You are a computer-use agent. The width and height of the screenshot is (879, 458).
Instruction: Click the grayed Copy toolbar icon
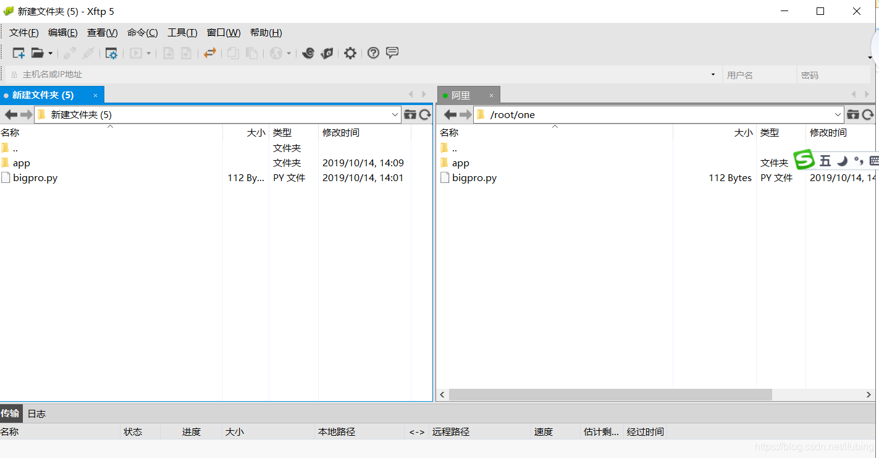233,53
